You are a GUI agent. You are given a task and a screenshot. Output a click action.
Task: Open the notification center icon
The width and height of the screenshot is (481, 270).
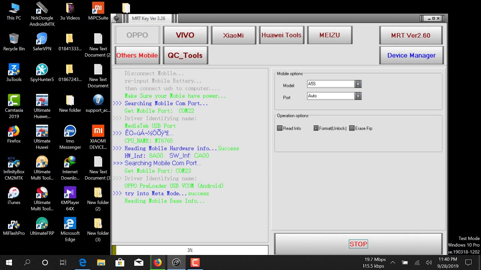click(x=469, y=262)
